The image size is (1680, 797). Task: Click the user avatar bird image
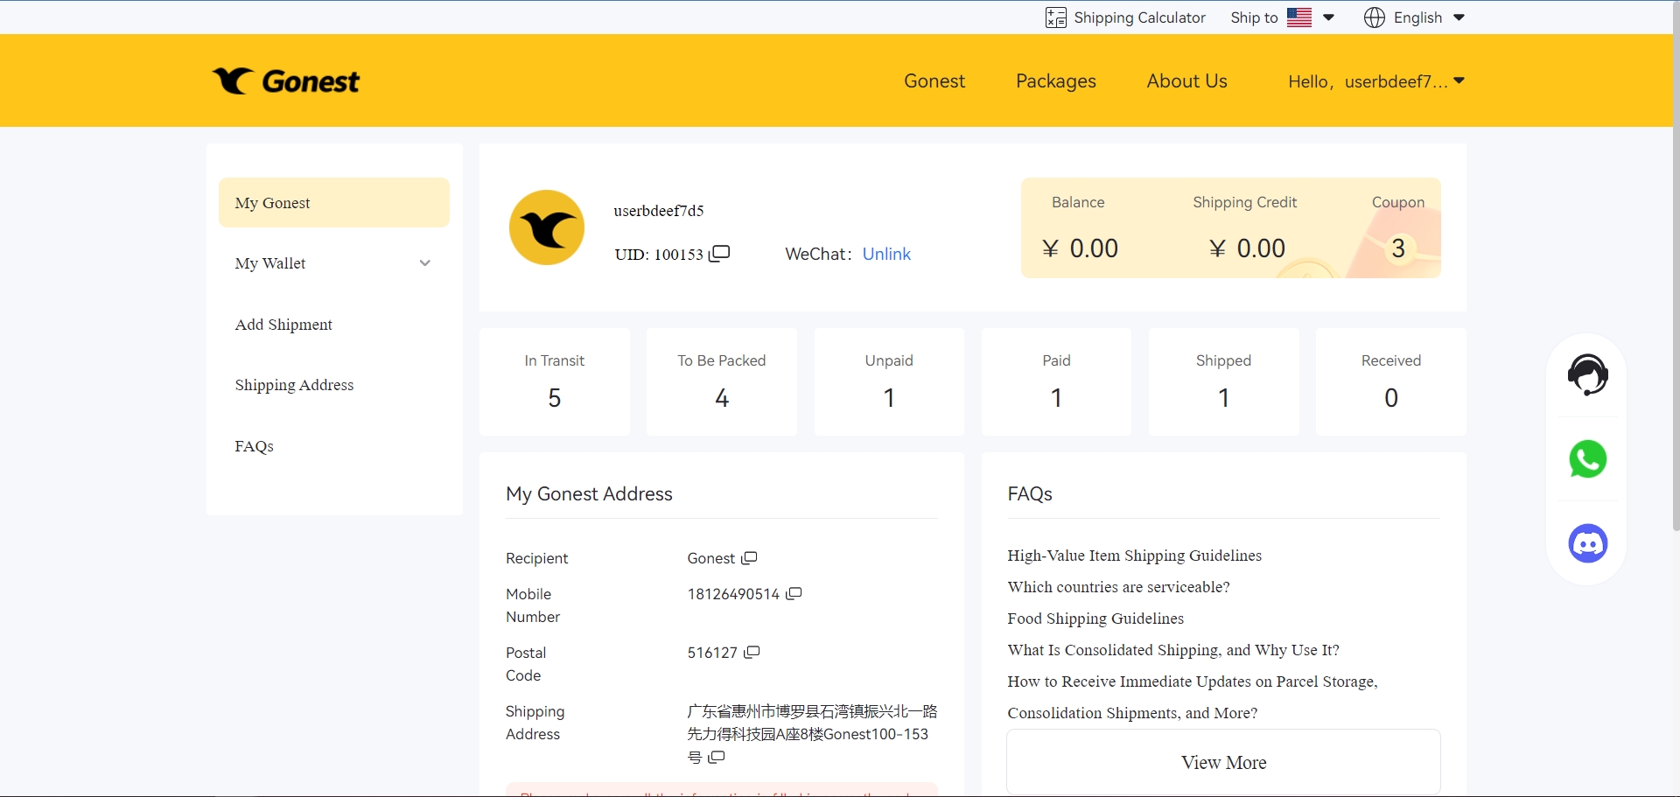click(x=547, y=227)
